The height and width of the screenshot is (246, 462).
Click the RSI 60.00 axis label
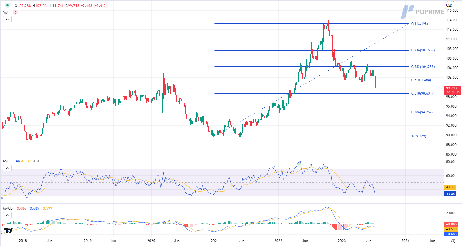coord(450,176)
